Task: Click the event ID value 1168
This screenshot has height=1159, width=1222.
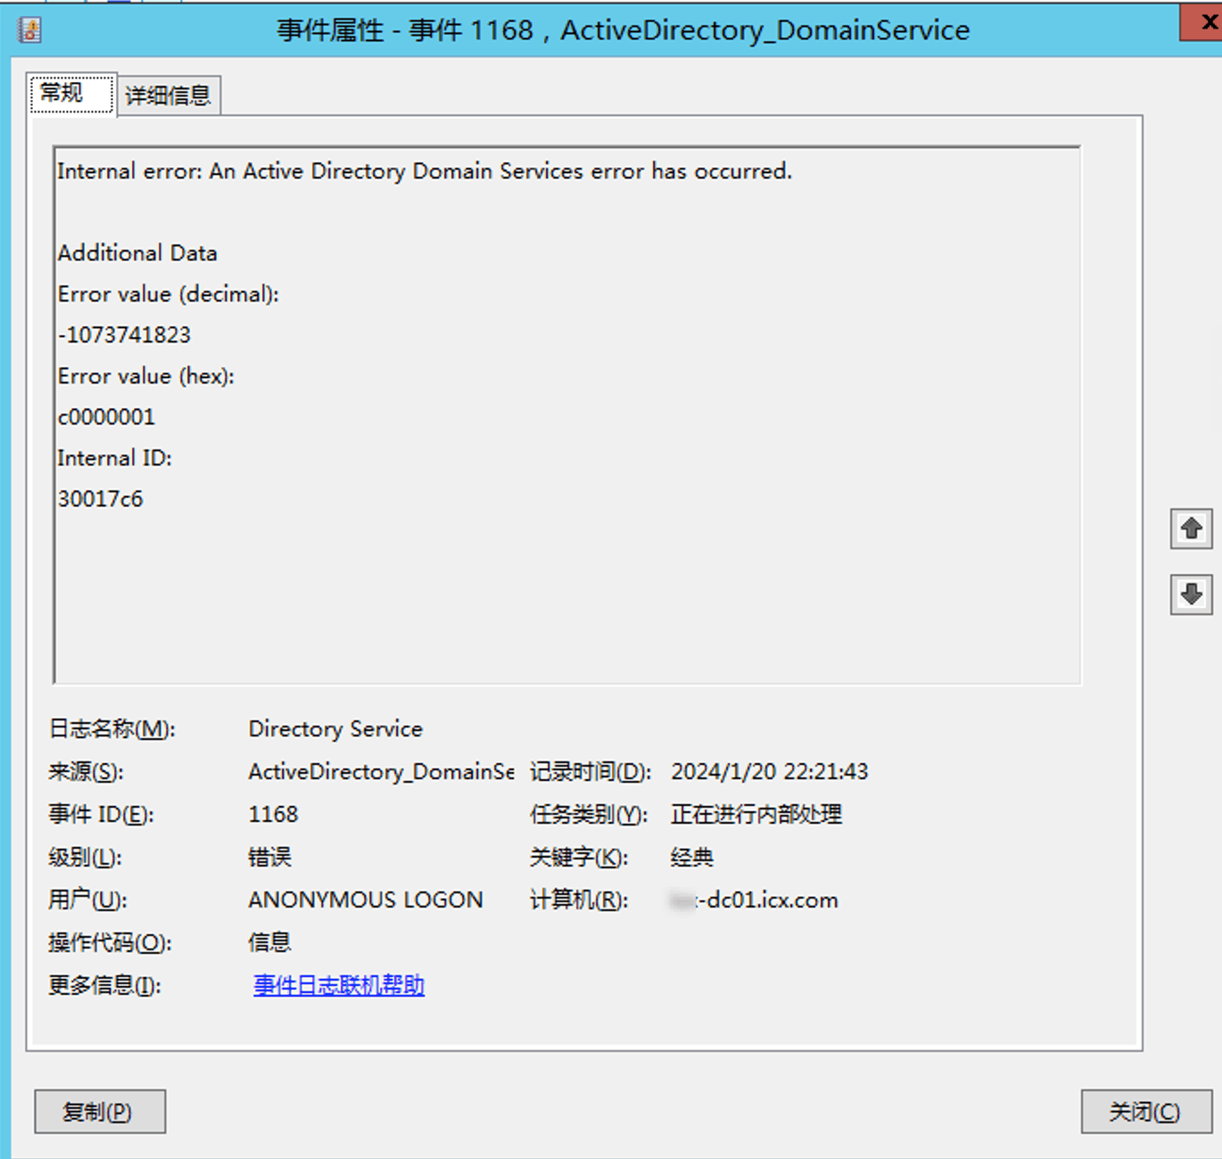Action: (x=273, y=815)
